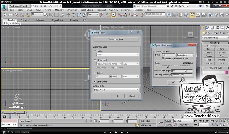This screenshot has height=134, width=229.
Task: Click the System Unit Setup button
Action: click(x=116, y=39)
